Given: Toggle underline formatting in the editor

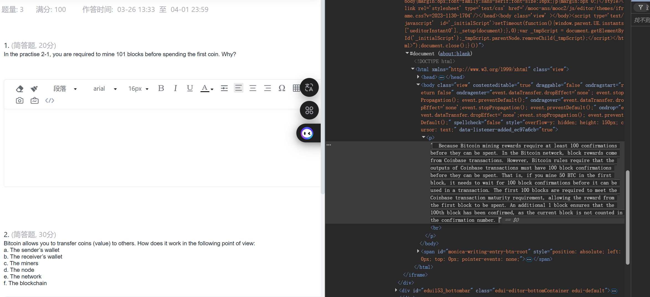Looking at the screenshot, I should pos(190,88).
